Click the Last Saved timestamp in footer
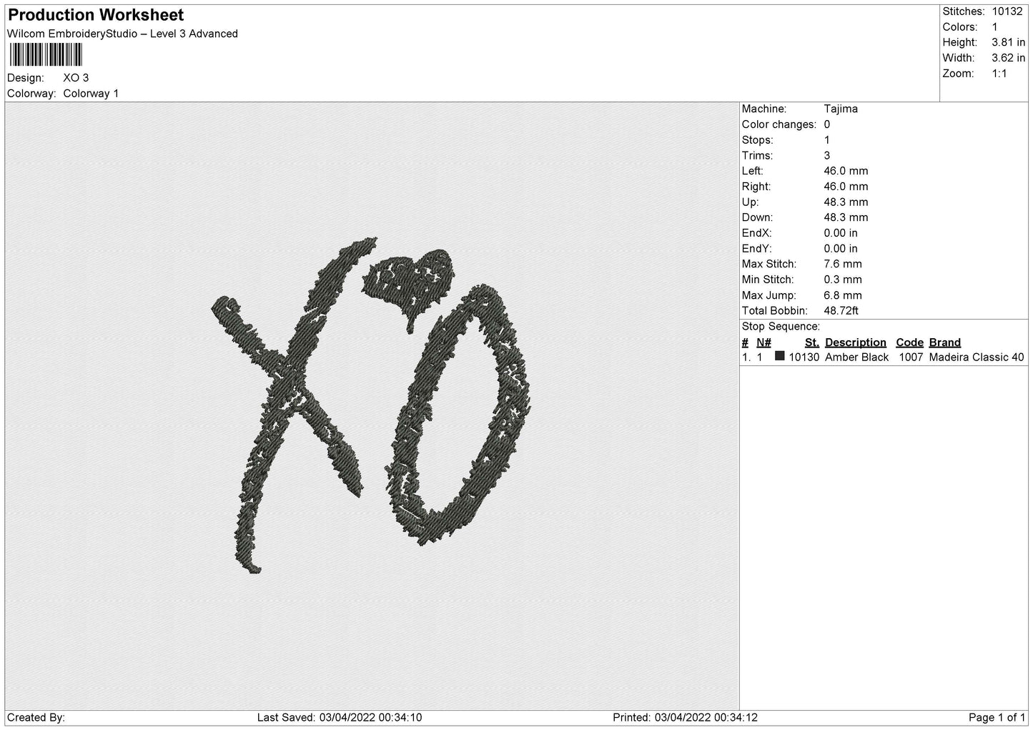Viewport: 1033px width, 730px height. click(339, 718)
